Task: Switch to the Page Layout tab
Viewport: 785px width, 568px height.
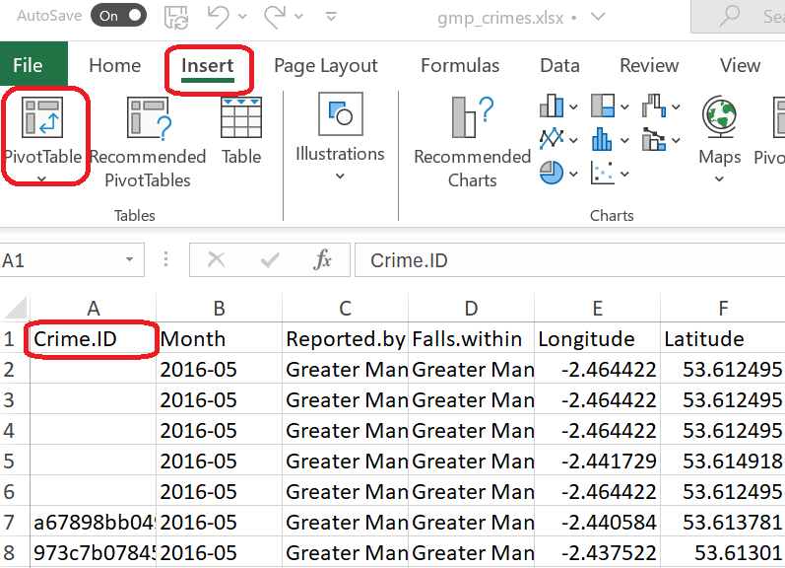Action: [x=325, y=66]
